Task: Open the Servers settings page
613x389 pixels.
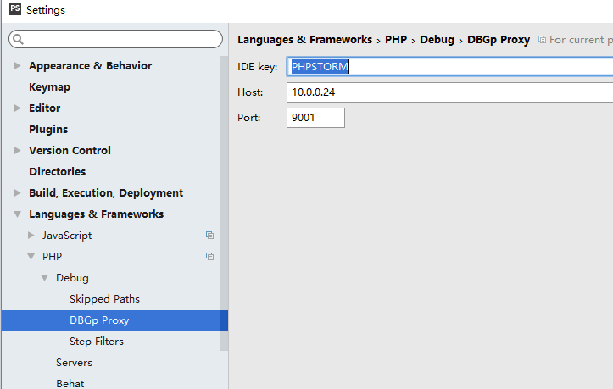Action: tap(74, 363)
